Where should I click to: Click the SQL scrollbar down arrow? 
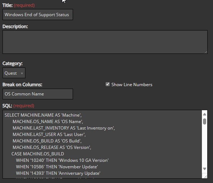pyautogui.click(x=204, y=169)
